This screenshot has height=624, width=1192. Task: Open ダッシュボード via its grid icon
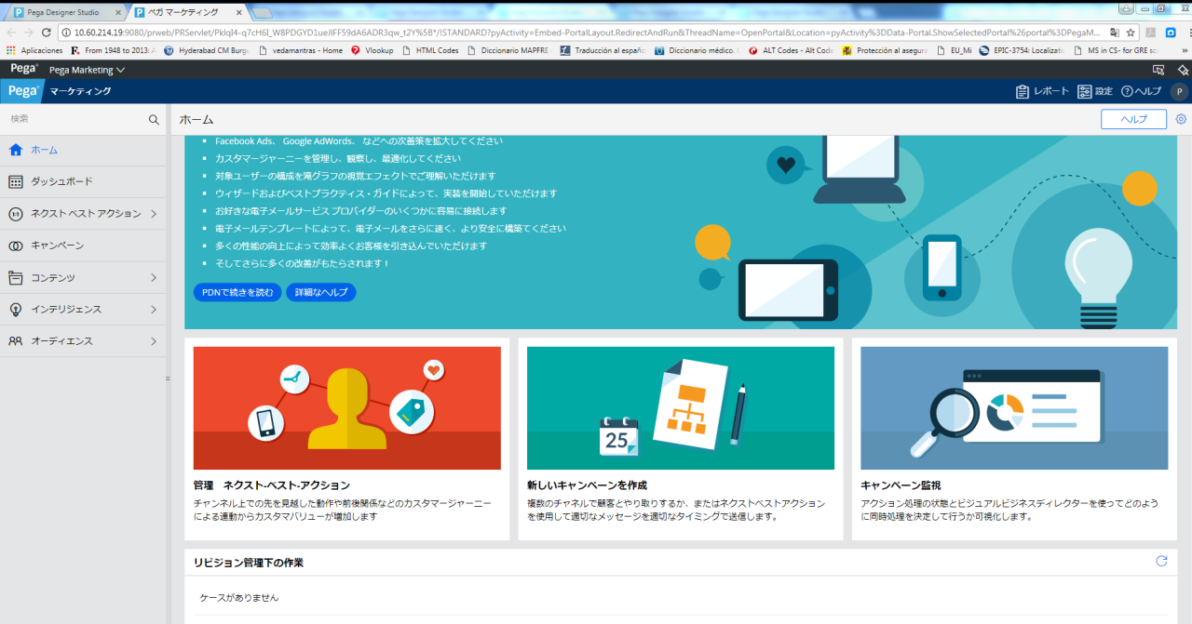13,180
